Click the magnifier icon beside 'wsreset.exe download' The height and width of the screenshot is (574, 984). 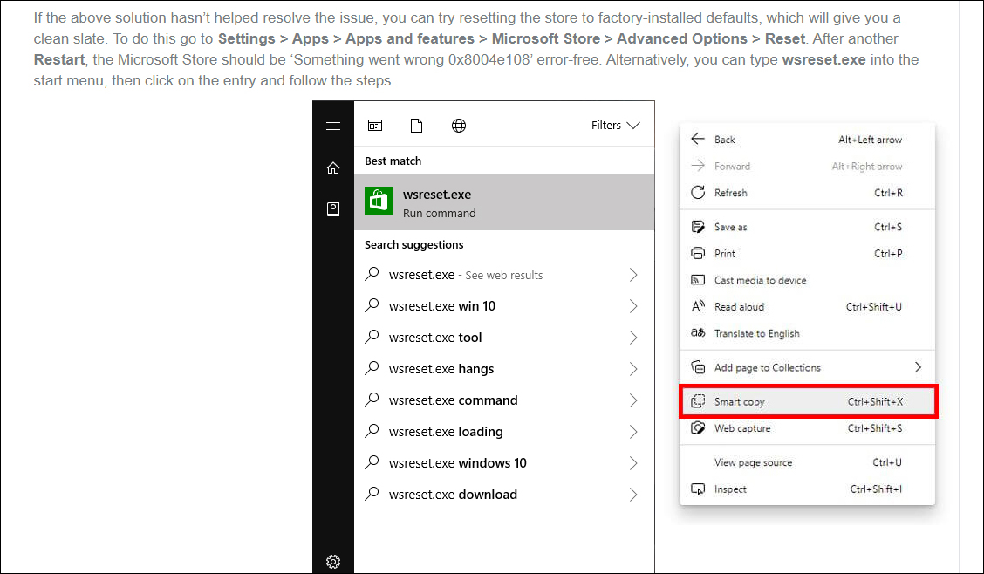tap(372, 493)
